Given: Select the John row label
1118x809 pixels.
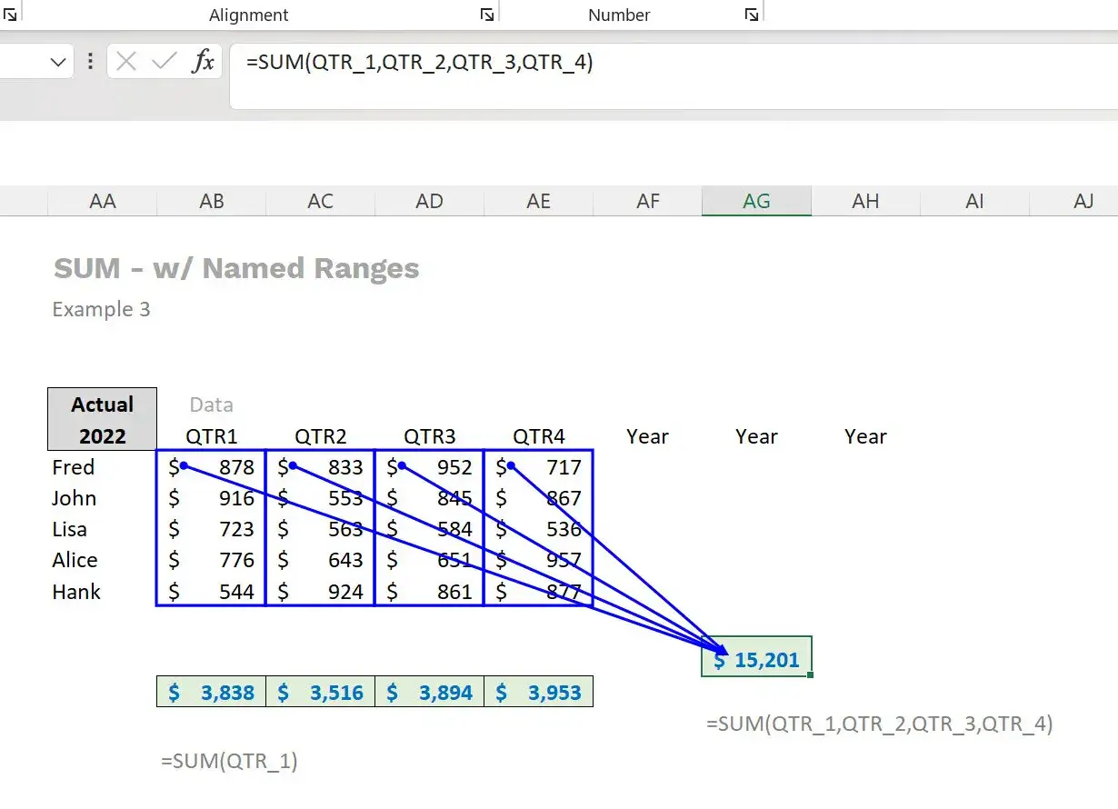Looking at the screenshot, I should tap(74, 498).
